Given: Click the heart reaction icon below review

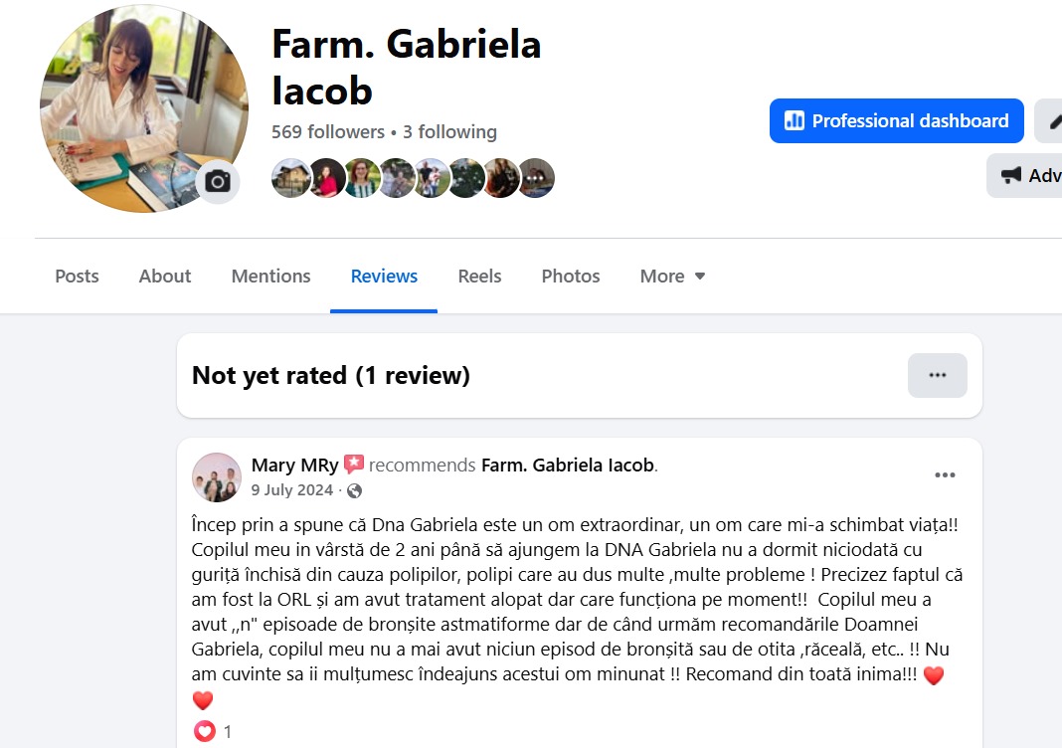Looking at the screenshot, I should coord(205,731).
